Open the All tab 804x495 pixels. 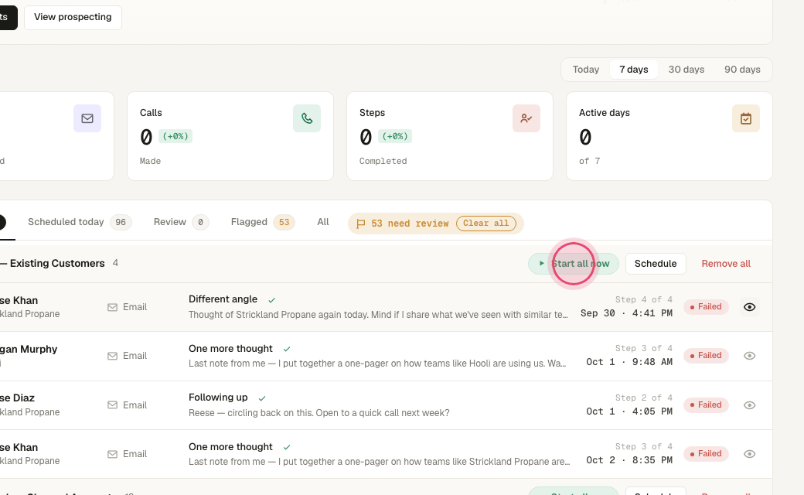coord(323,222)
